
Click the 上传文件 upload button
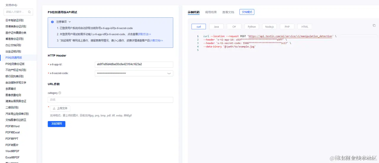click(x=60, y=108)
